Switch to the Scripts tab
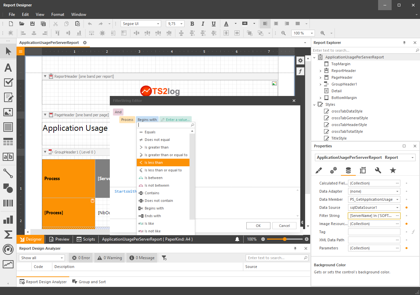The image size is (420, 295). click(x=86, y=239)
